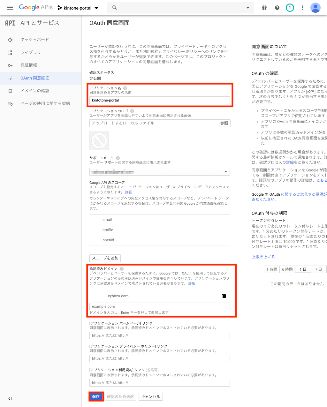Open the kintone-portal project selector
Screen dimensions: 327x407
pos(78,8)
